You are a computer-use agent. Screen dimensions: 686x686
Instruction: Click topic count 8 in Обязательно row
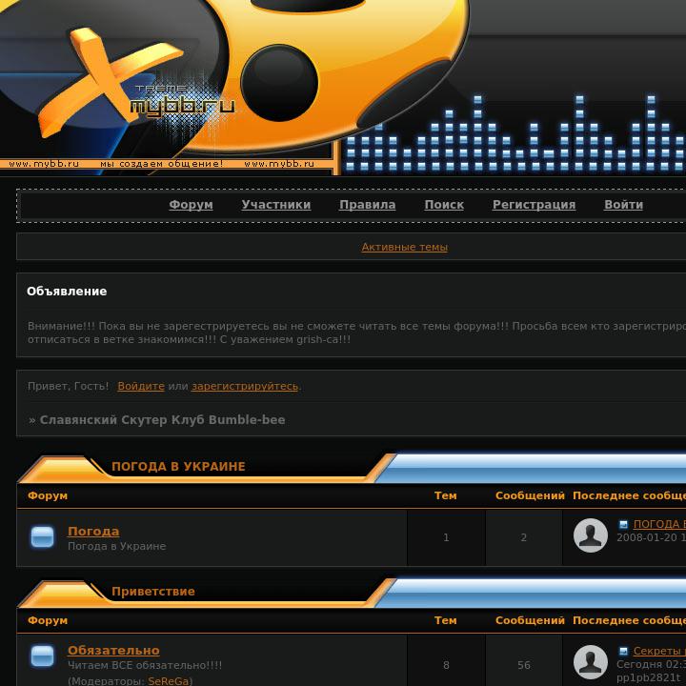[x=446, y=665]
